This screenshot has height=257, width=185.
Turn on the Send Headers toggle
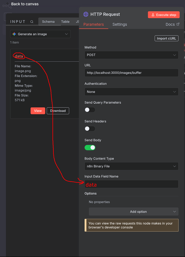coord(90,128)
